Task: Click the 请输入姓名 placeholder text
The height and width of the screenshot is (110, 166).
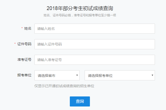Action: (x=46, y=29)
